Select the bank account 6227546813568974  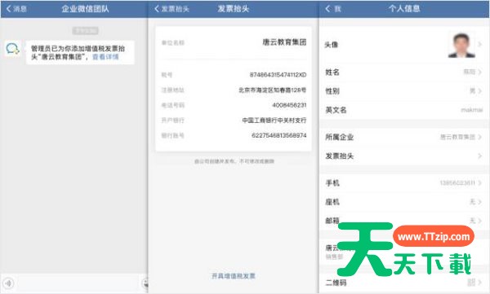[278, 135]
